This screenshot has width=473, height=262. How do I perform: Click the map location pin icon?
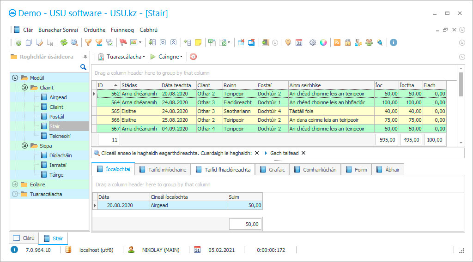[x=288, y=42]
